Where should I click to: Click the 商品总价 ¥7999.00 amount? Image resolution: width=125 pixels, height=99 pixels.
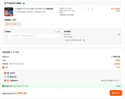pyautogui.click(x=116, y=57)
